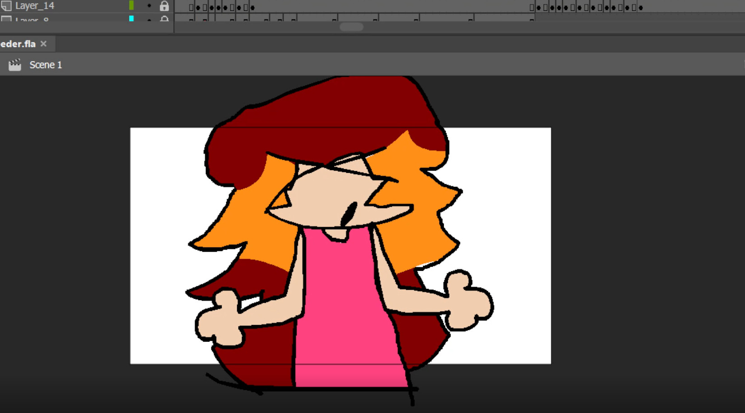Toggle the visibility dot for Layer_8

click(149, 19)
